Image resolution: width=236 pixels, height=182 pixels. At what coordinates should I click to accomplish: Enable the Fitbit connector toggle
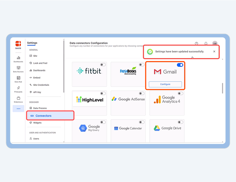click(103, 65)
